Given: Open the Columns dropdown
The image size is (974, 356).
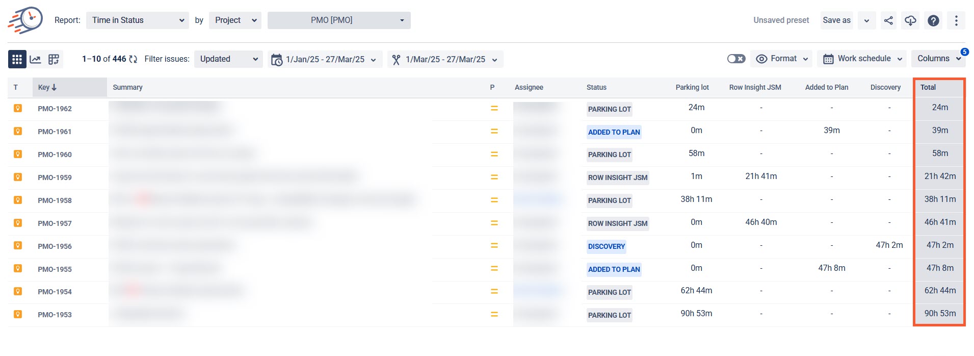Looking at the screenshot, I should pyautogui.click(x=938, y=59).
